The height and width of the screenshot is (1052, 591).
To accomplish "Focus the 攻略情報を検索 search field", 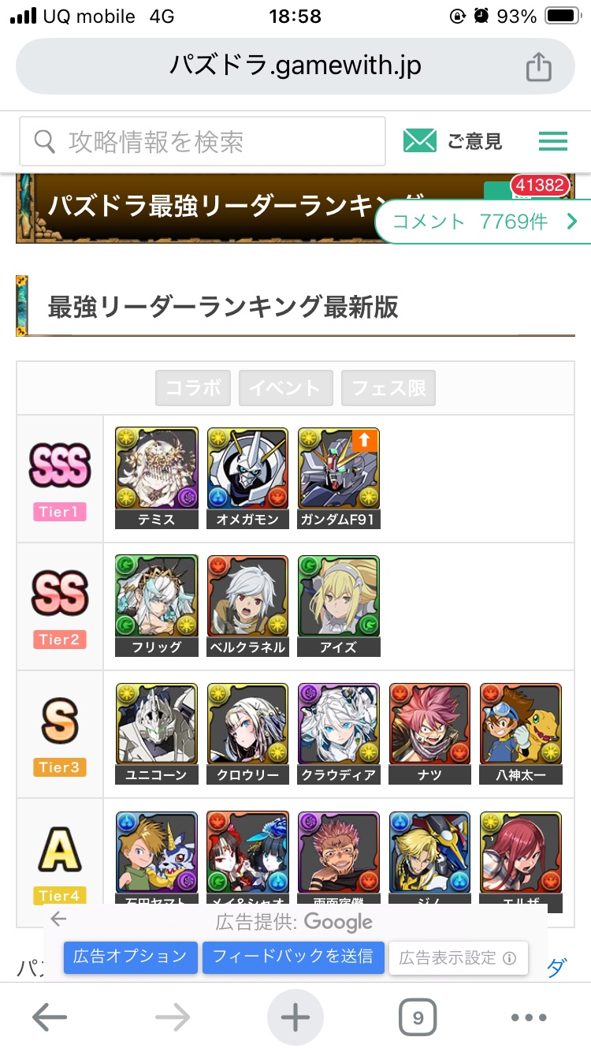I will point(203,141).
